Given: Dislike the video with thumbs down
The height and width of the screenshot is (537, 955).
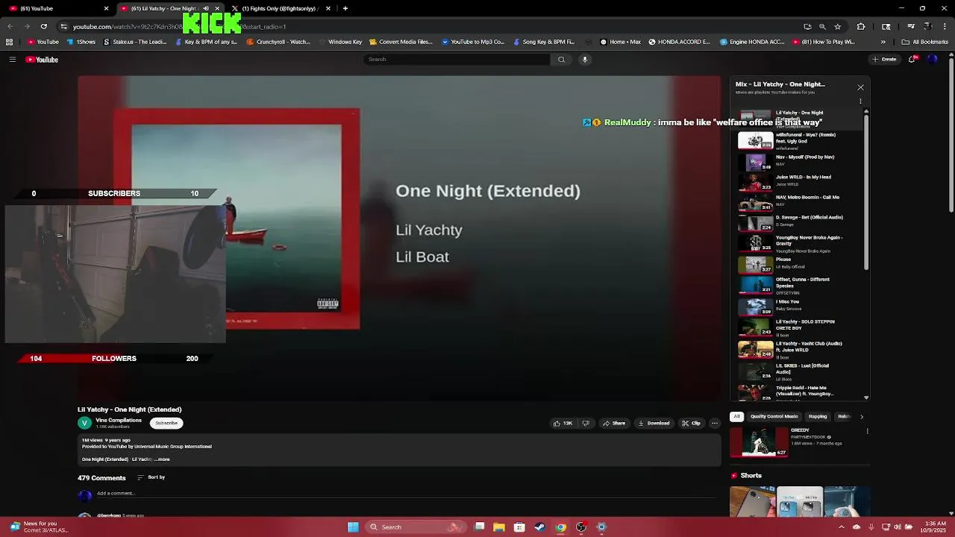Looking at the screenshot, I should (x=586, y=423).
